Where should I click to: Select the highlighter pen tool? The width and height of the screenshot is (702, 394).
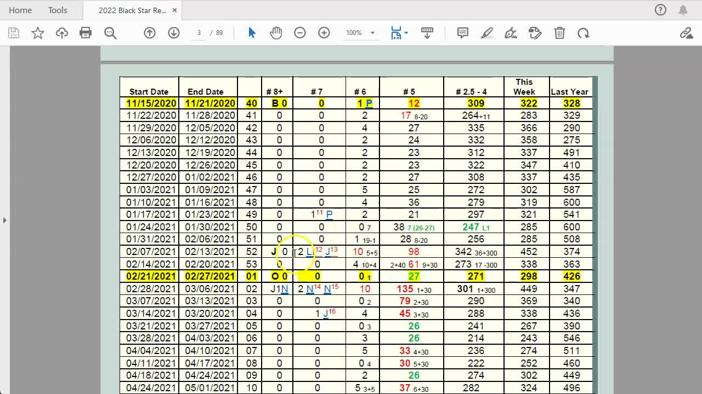(x=487, y=33)
